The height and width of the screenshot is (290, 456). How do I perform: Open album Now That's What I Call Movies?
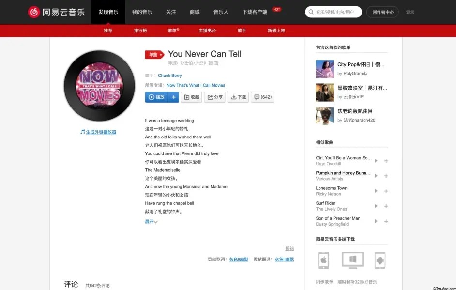(196, 85)
